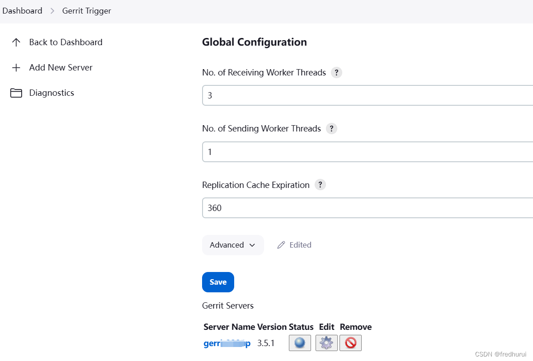Open Gerrit Trigger breadcrumb
This screenshot has width=533, height=361.
[x=87, y=11]
